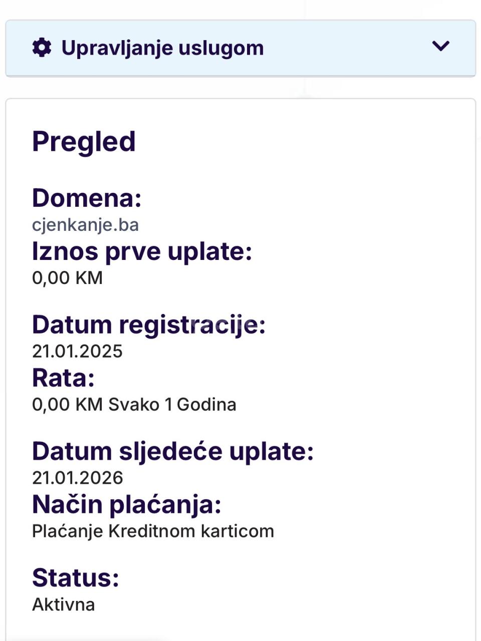Viewport: 481px width, 641px height.
Task: Click the Način plaćanja label
Action: (x=127, y=504)
